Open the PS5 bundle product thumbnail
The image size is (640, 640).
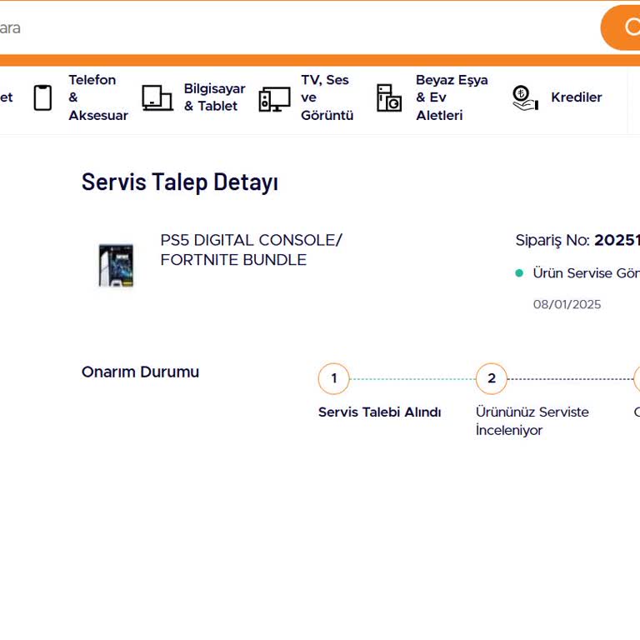[116, 265]
